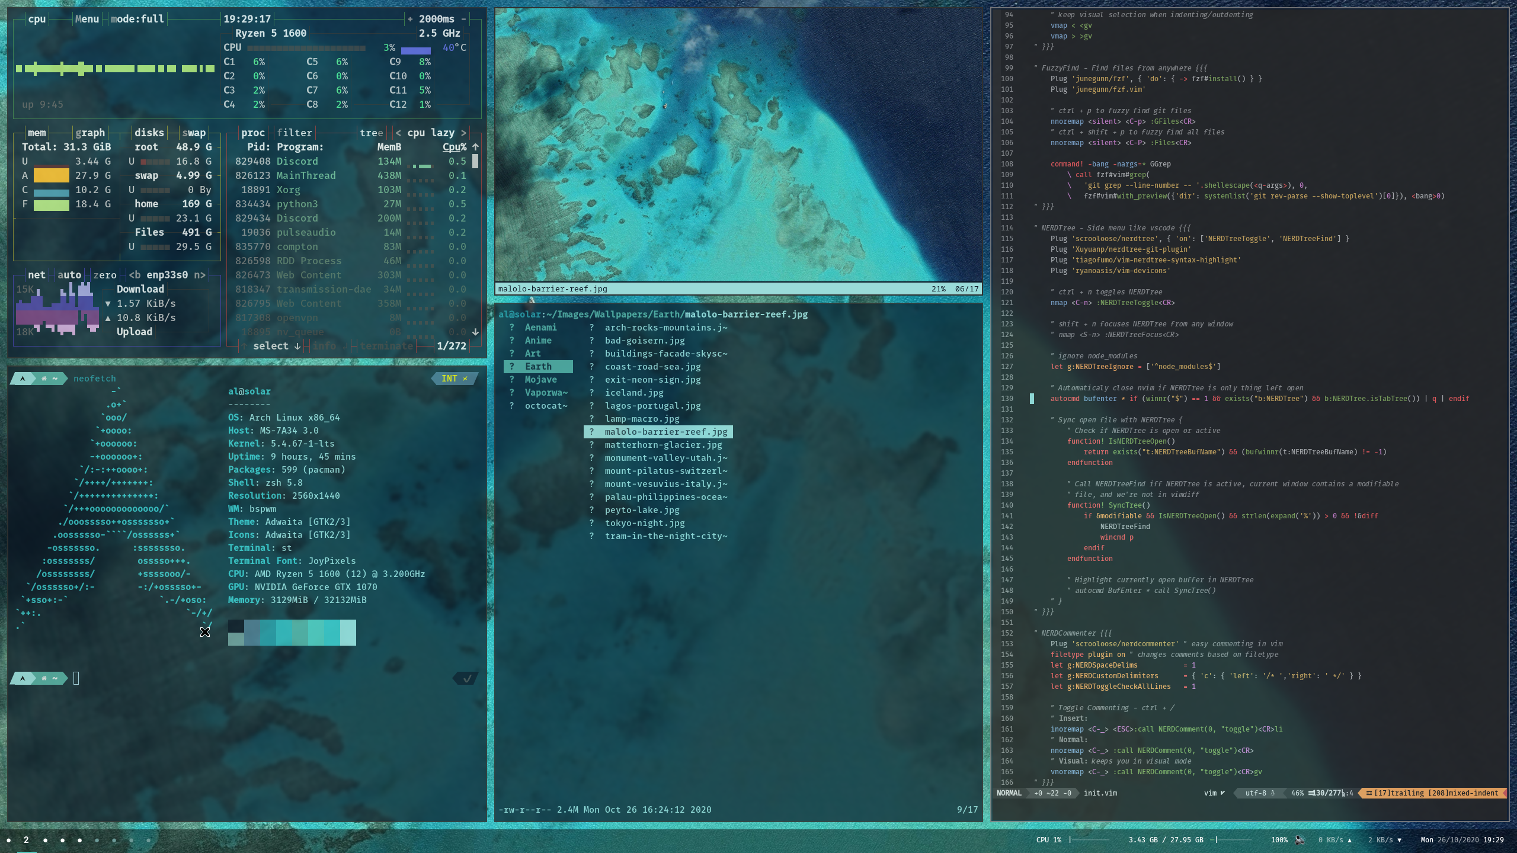The image size is (1517, 853).
Task: Click the checkmark status badge at lower prompt
Action: [x=466, y=678]
